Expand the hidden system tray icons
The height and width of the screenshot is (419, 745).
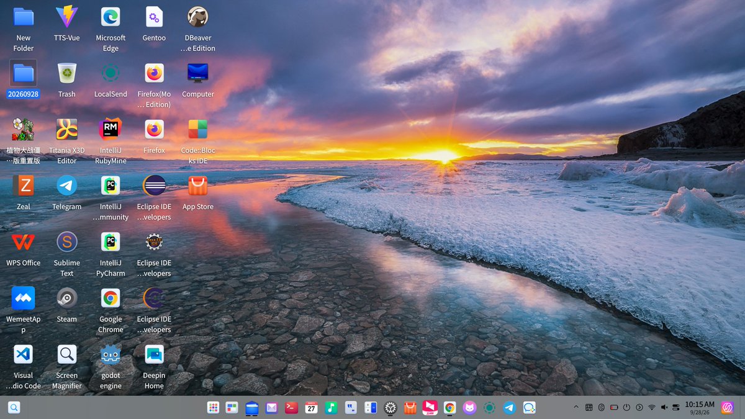(x=576, y=407)
